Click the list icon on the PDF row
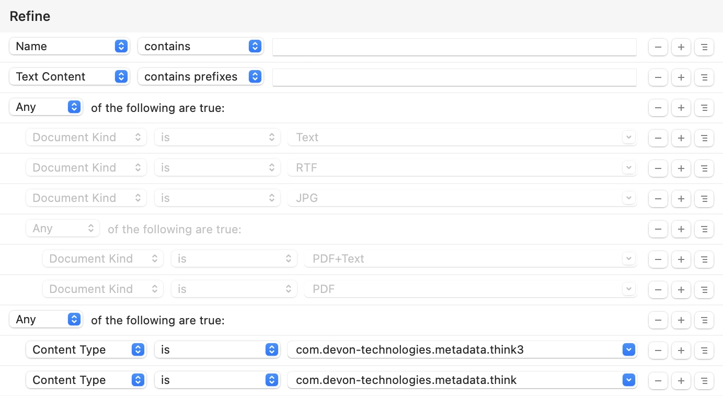Image resolution: width=723 pixels, height=396 pixels. coord(704,289)
